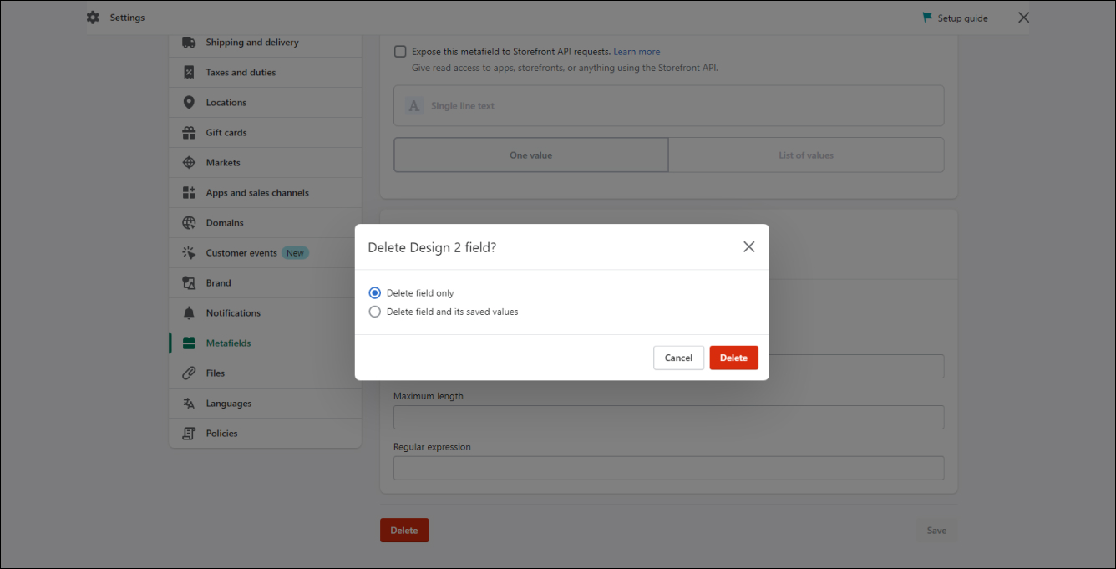
Task: Open Files settings
Action: point(266,373)
